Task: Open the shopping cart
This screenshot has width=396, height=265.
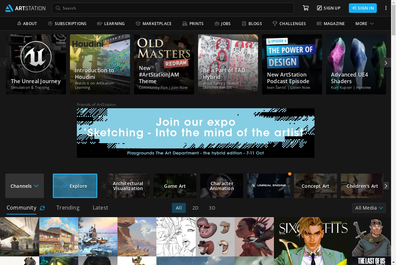Action: point(306,8)
